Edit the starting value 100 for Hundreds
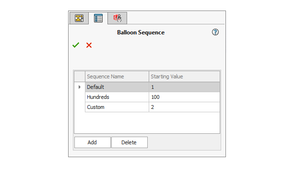 point(184,97)
